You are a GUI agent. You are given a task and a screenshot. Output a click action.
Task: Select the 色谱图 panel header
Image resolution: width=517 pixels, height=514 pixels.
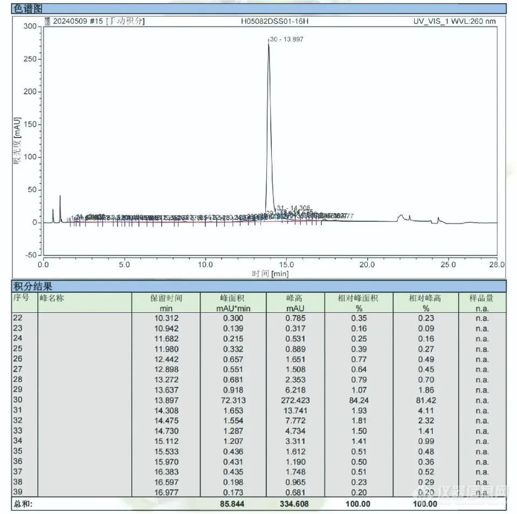pyautogui.click(x=28, y=9)
